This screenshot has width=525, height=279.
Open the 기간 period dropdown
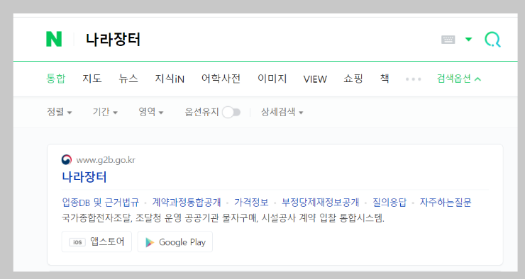pos(105,112)
